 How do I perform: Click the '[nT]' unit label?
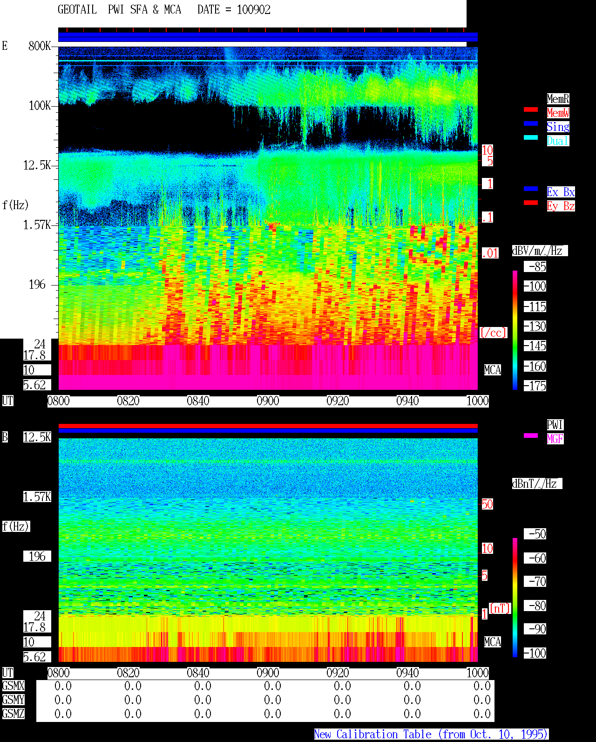(x=500, y=608)
